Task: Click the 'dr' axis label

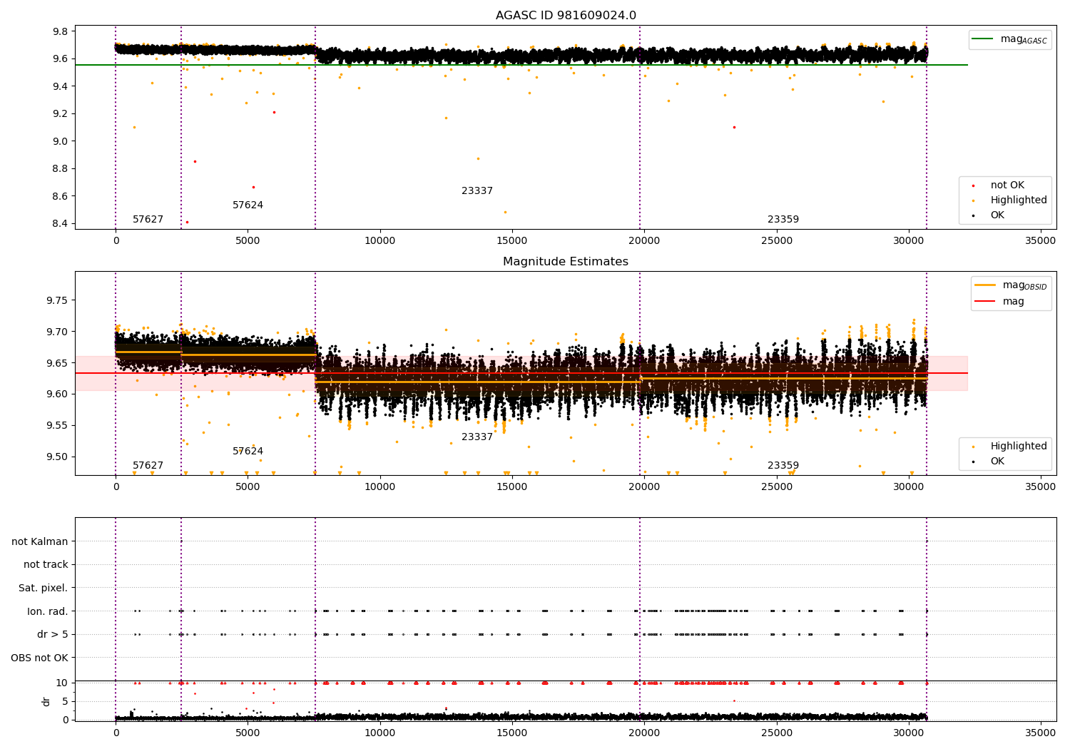Action: click(46, 701)
